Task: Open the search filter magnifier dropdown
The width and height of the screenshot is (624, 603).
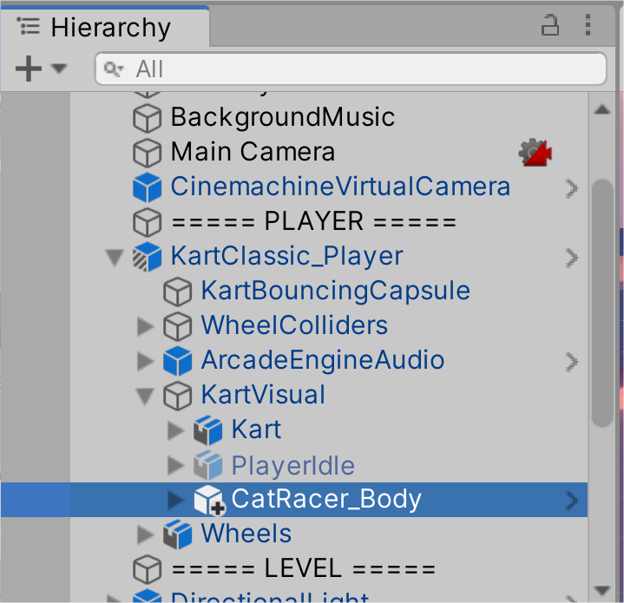Action: click(114, 69)
